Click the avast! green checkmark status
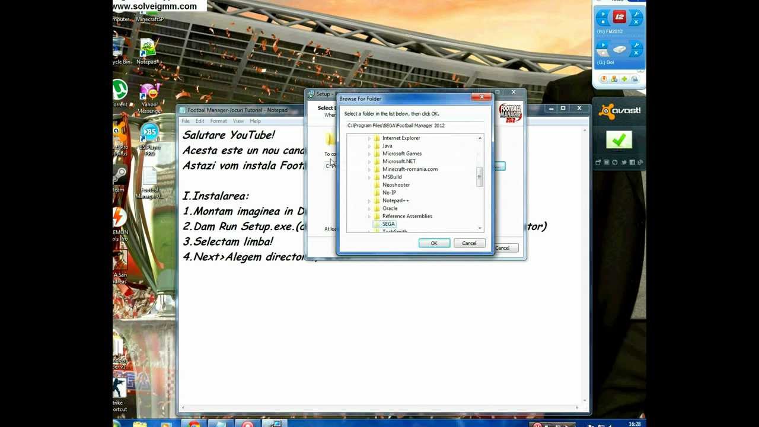The height and width of the screenshot is (427, 759). click(x=619, y=140)
